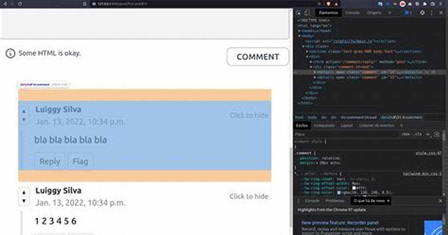
Task: Switch to the Origens tab
Action: 374,13
